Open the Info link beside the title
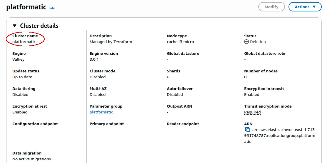 pyautogui.click(x=52, y=8)
